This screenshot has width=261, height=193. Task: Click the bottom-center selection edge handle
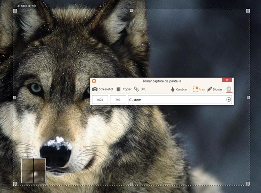(x=131, y=184)
